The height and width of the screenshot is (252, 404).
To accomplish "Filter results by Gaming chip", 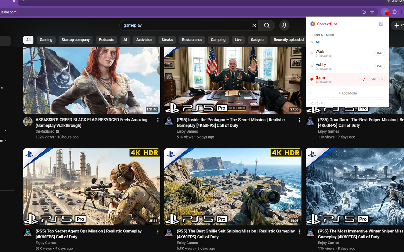I will click(46, 40).
